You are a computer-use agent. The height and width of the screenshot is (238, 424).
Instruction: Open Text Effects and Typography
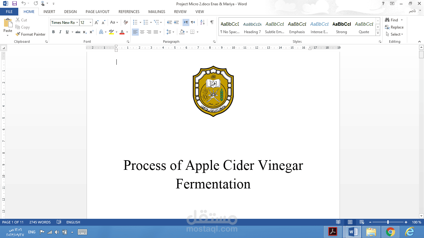pyautogui.click(x=101, y=32)
